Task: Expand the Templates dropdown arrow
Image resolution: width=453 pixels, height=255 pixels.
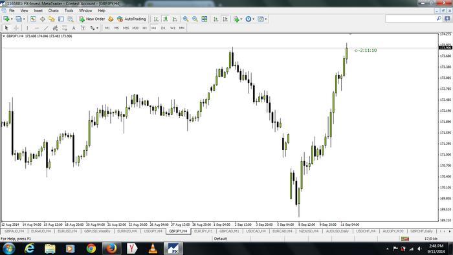Action: tap(266, 19)
